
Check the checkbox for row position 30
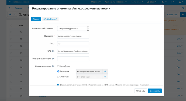click(11, 75)
